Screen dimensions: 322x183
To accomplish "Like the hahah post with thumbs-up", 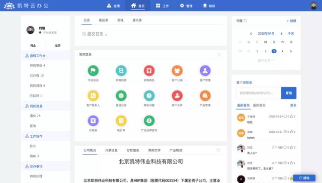I will click(x=291, y=132).
